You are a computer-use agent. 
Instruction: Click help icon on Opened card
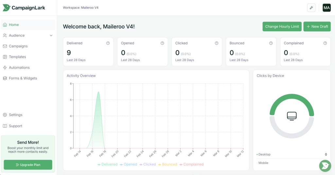[x=162, y=43]
